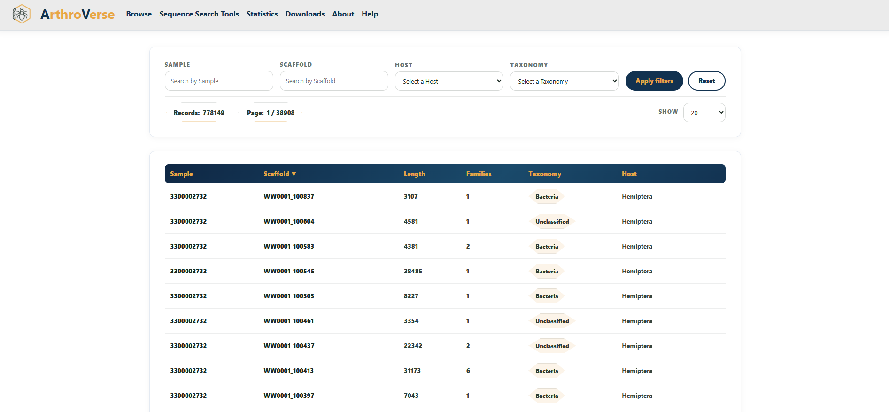Click the families count 6 for WW0001_100413
Viewport: 889px width, 412px height.
tap(468, 371)
